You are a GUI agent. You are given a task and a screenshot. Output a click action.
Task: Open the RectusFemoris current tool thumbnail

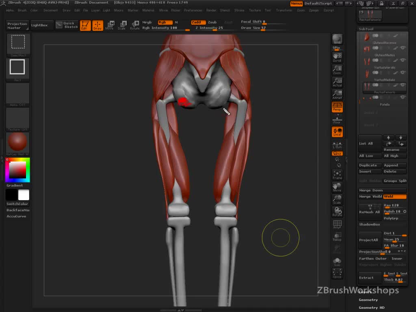click(x=370, y=16)
